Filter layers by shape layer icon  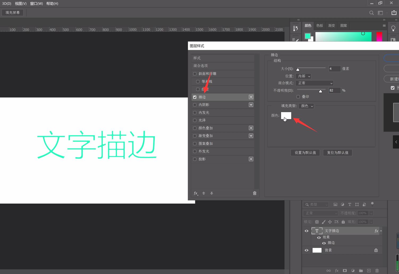357,205
